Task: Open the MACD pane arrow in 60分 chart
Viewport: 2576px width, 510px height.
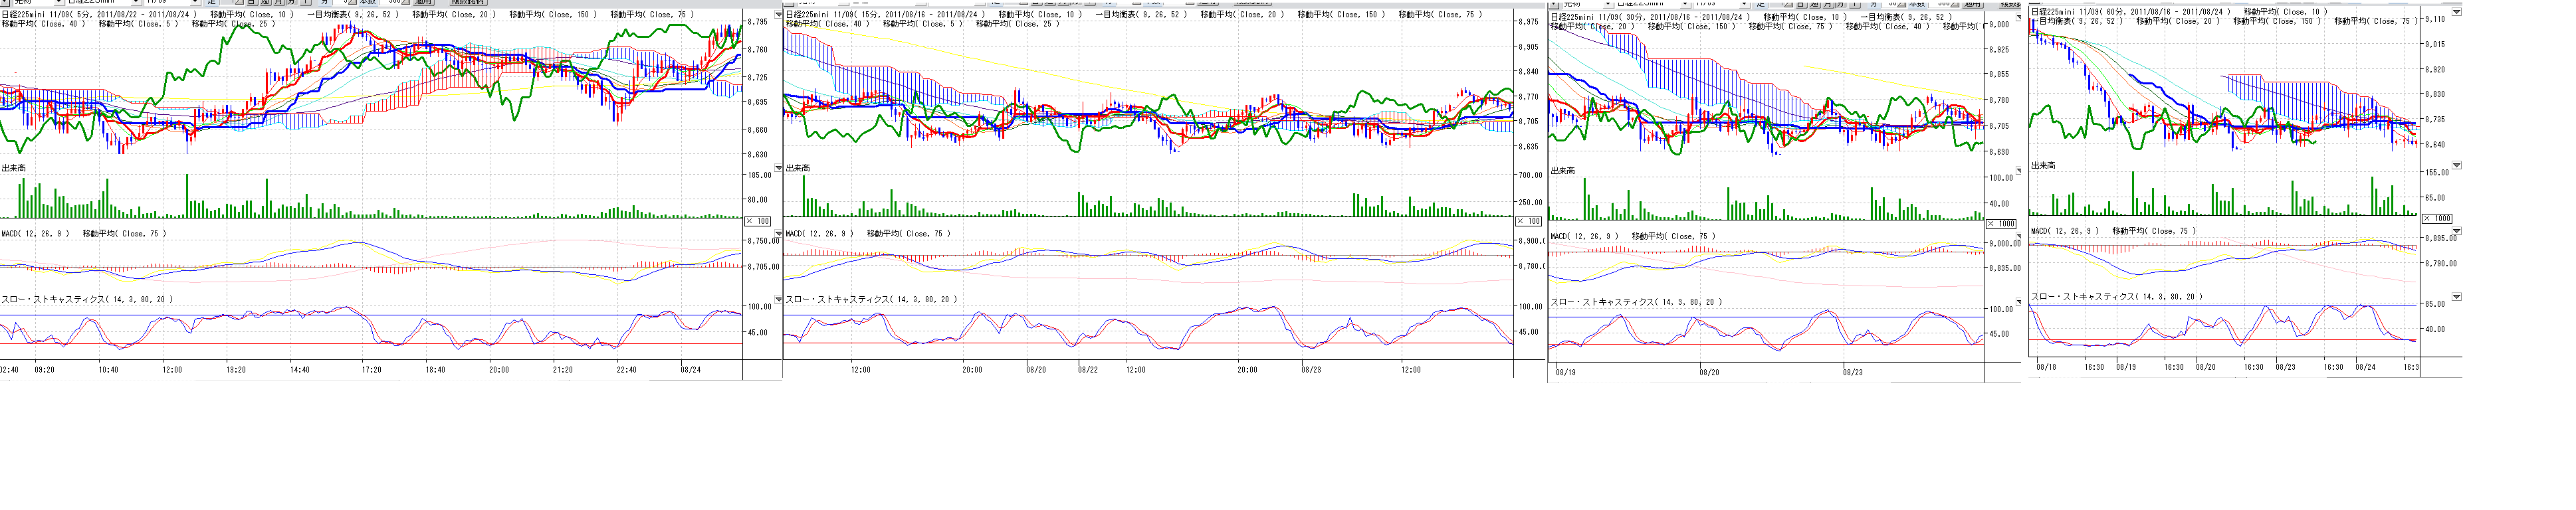Action: [2456, 231]
